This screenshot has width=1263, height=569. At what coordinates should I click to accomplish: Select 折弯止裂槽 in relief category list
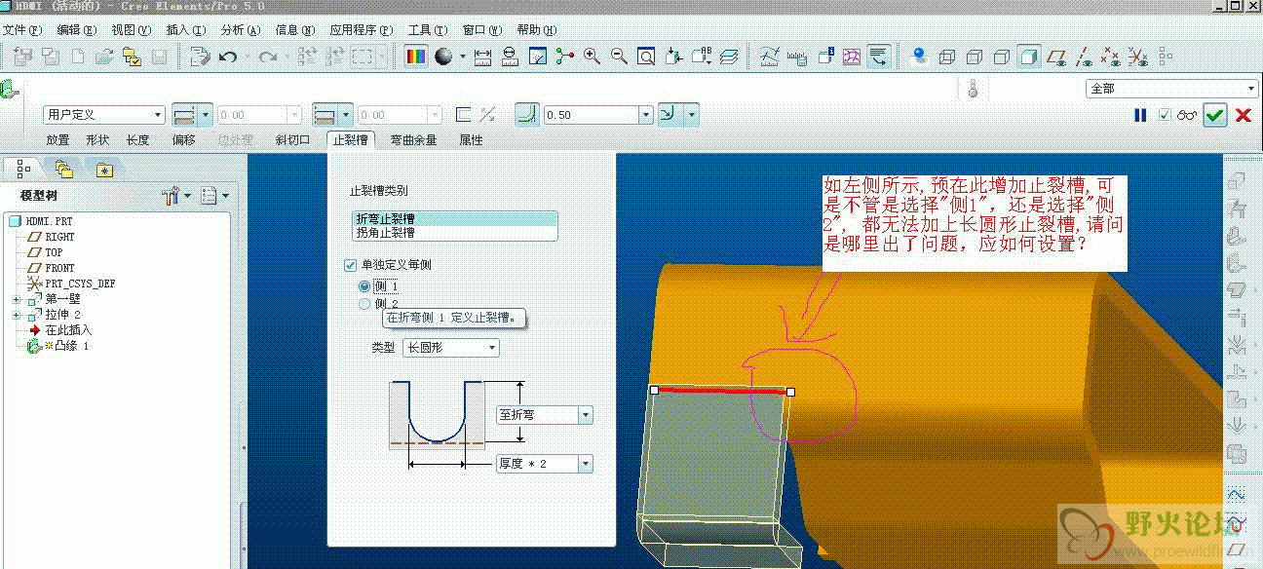click(x=454, y=219)
